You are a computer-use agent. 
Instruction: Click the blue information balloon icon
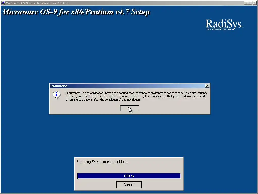click(x=56, y=95)
